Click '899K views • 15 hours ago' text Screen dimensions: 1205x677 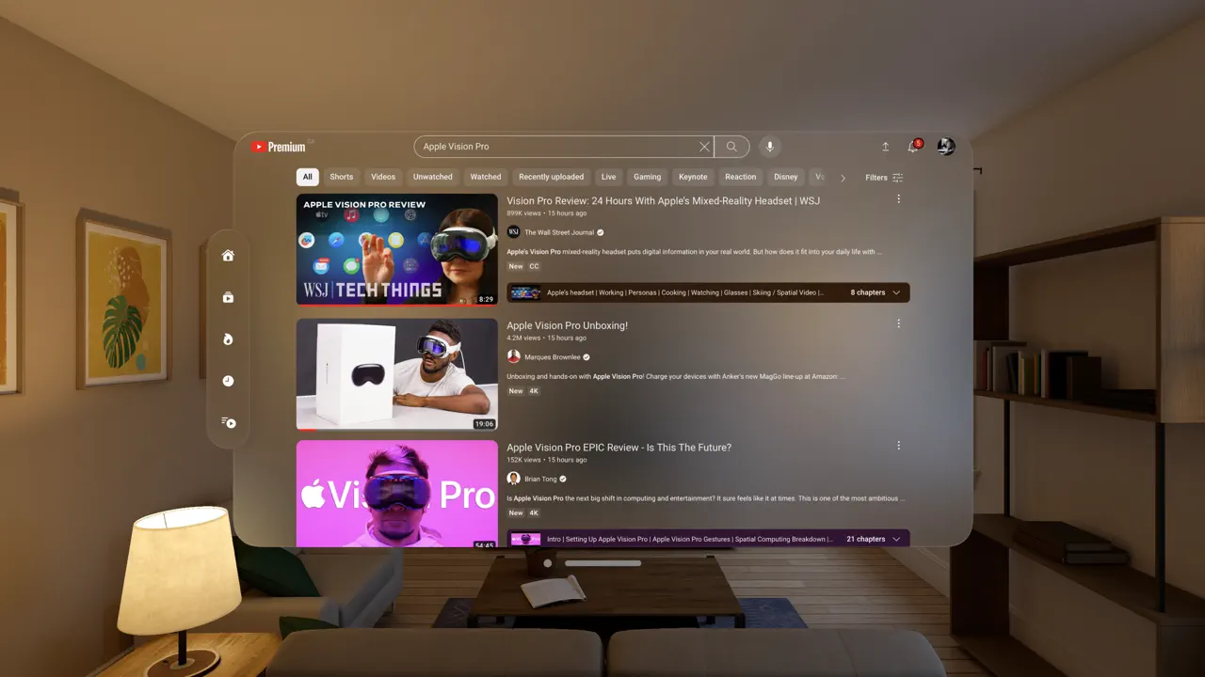click(x=546, y=213)
